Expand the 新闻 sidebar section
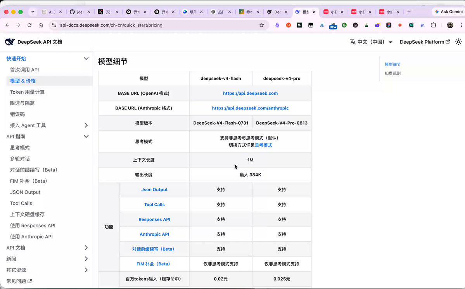465x289 pixels. (86, 259)
